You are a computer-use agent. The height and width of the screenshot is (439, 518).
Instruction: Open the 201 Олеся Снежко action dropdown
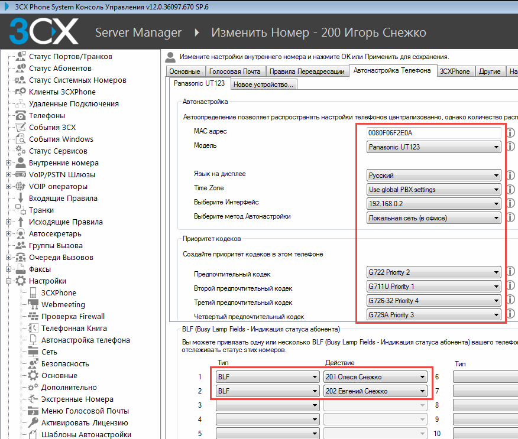(375, 377)
